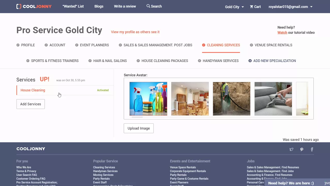Choose the pressure washing worker avatar image

232,99
